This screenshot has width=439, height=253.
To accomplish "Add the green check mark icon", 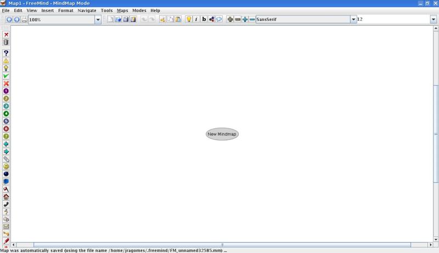I will coord(6,76).
